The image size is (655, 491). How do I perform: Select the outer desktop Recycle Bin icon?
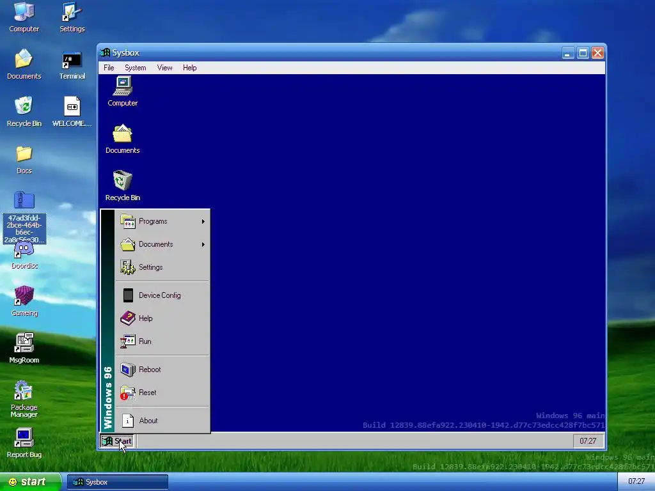[24, 111]
